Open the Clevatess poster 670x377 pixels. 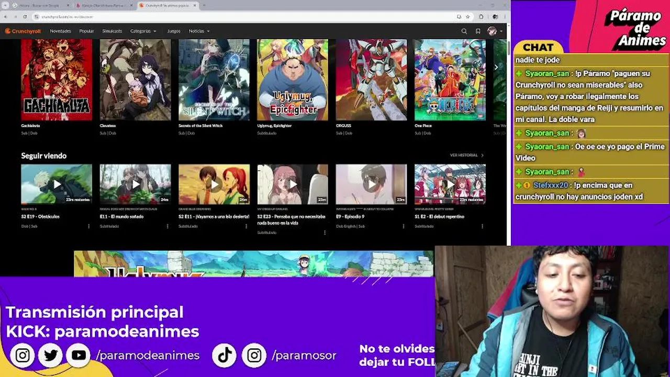point(135,80)
